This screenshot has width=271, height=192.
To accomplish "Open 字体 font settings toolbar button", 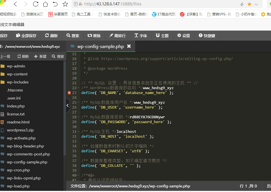I will pos(141,36).
